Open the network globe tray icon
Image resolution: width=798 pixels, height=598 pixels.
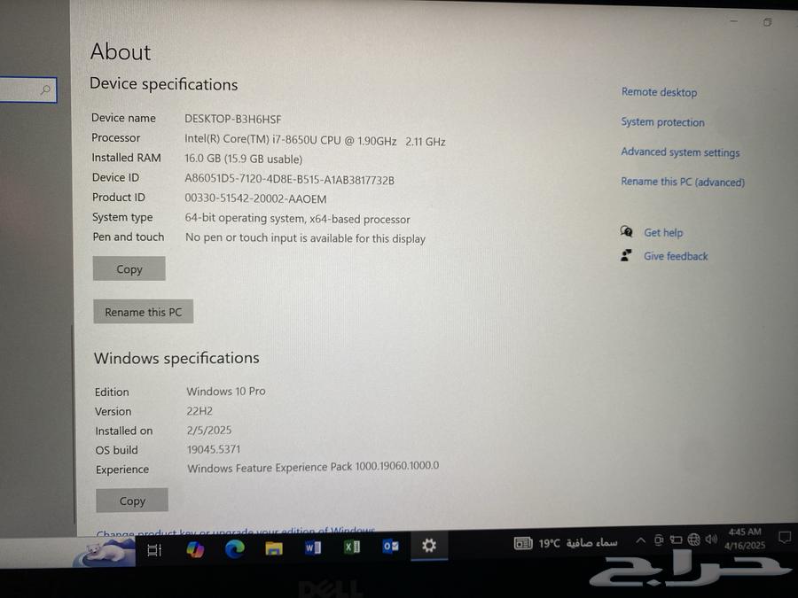[x=693, y=539]
